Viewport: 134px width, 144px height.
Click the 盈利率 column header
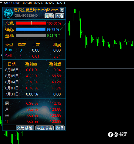(31, 64)
